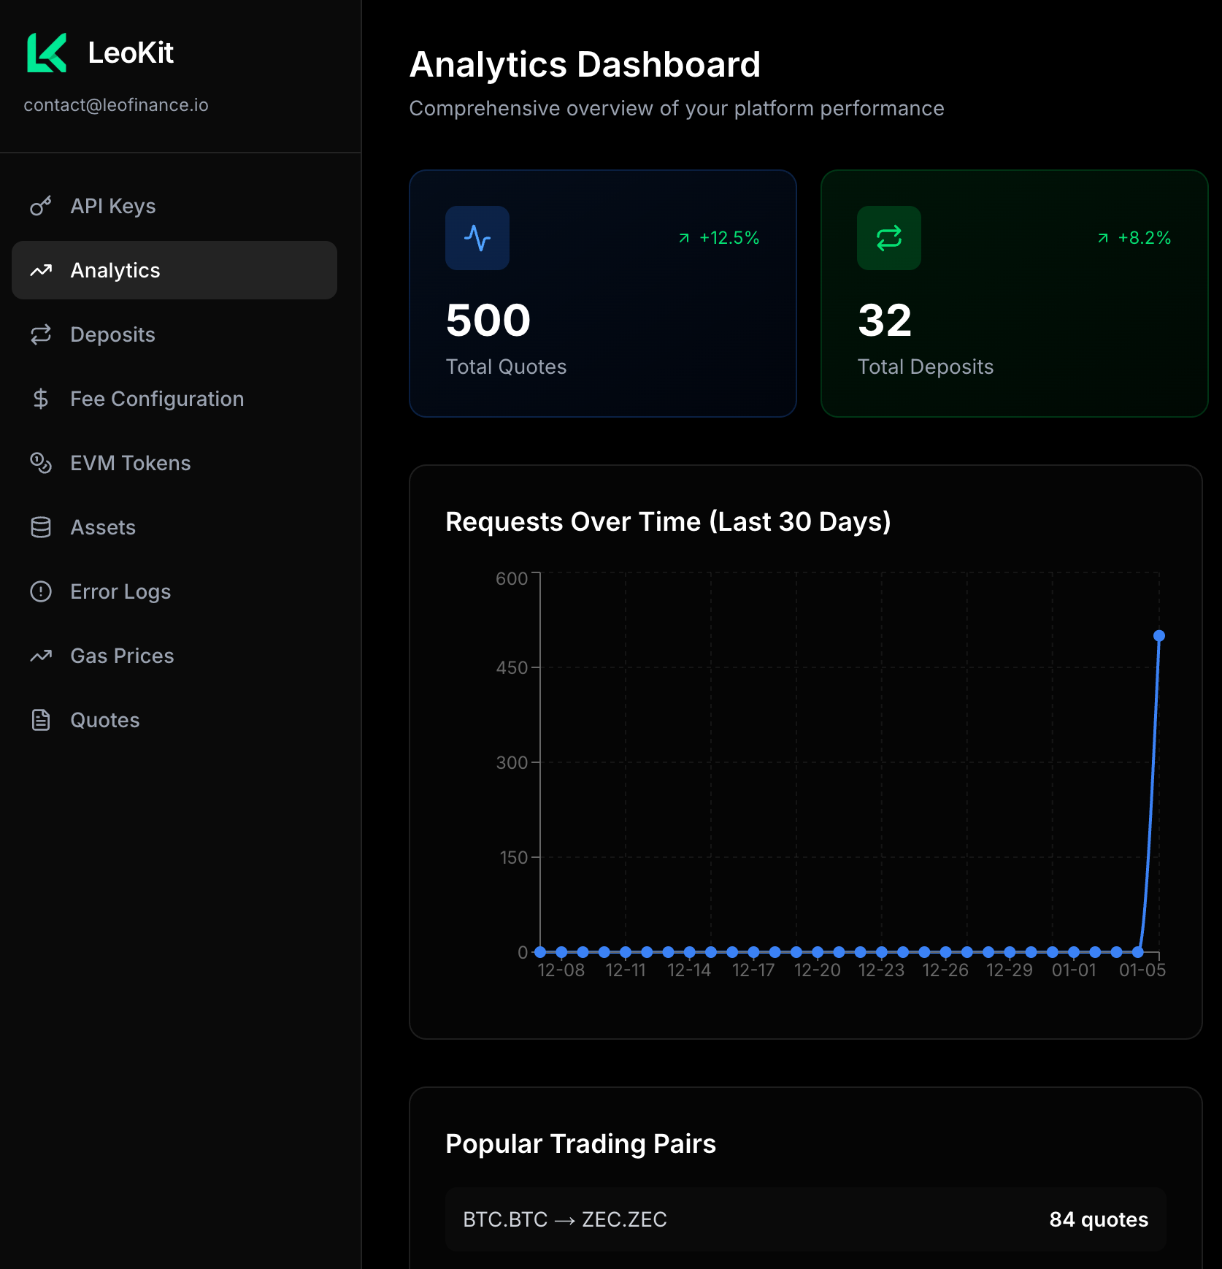
Task: Select the BTC.BTC → ZEC.ZEC trading pair row
Action: pos(805,1219)
